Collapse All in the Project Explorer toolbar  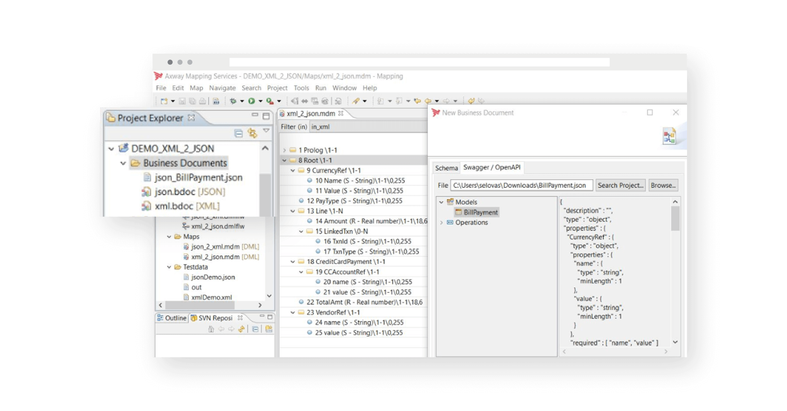coord(238,132)
